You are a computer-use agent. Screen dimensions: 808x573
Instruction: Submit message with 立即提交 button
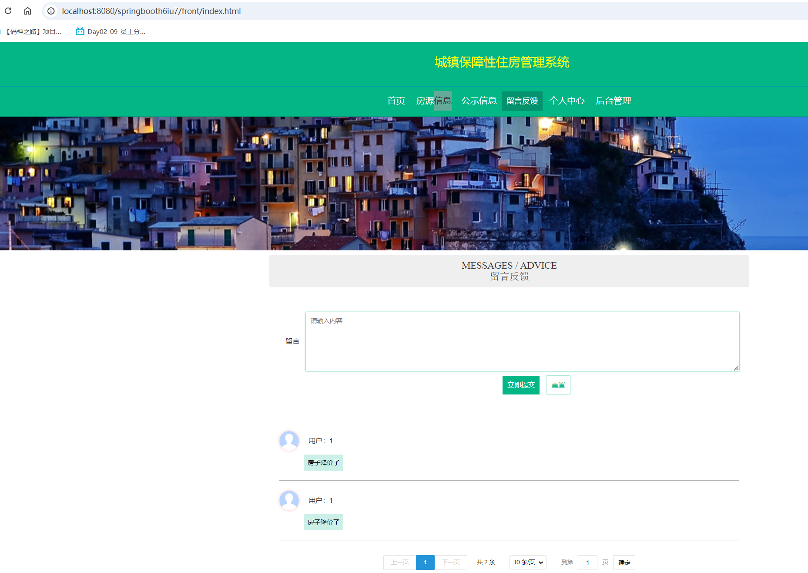coord(521,385)
